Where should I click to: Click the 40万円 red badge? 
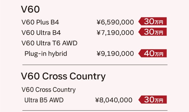click(x=153, y=53)
